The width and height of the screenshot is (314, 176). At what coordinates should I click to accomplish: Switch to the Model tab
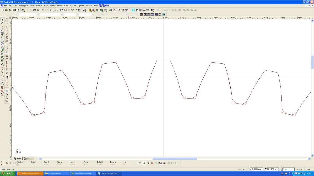[x=17, y=159]
